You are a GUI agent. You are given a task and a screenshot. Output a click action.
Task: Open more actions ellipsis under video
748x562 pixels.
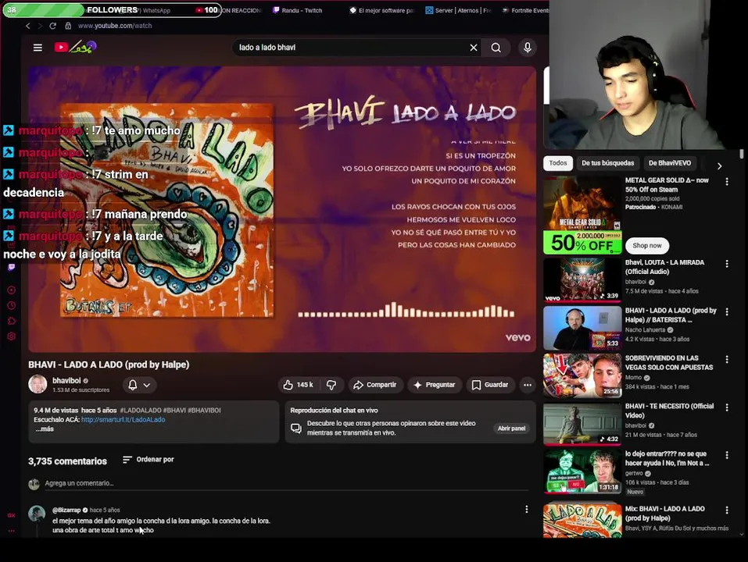point(527,385)
